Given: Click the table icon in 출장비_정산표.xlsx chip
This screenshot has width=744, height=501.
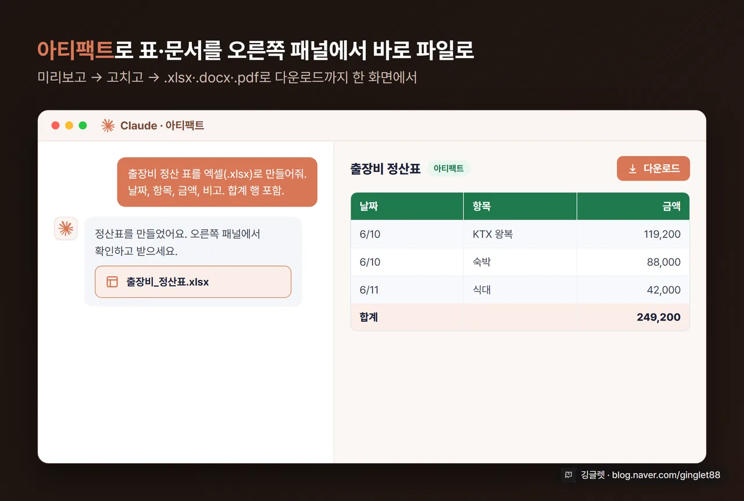Looking at the screenshot, I should tap(112, 282).
